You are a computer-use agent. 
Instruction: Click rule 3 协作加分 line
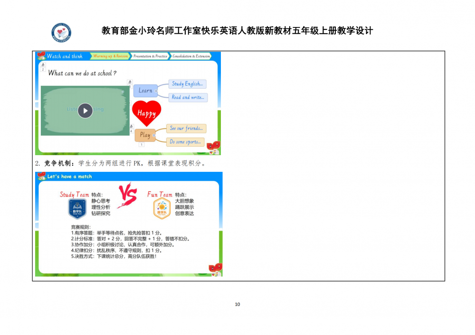click(x=123, y=244)
